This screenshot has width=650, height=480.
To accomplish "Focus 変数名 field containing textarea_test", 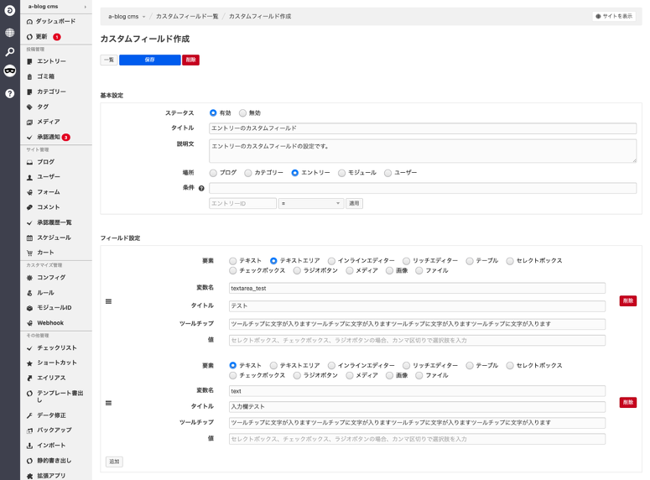I will point(417,289).
